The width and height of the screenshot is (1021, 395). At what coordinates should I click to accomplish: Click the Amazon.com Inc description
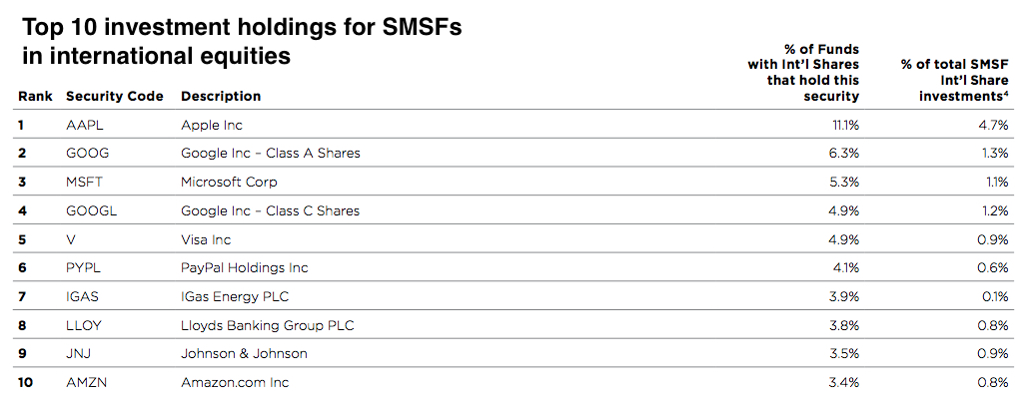pos(235,383)
